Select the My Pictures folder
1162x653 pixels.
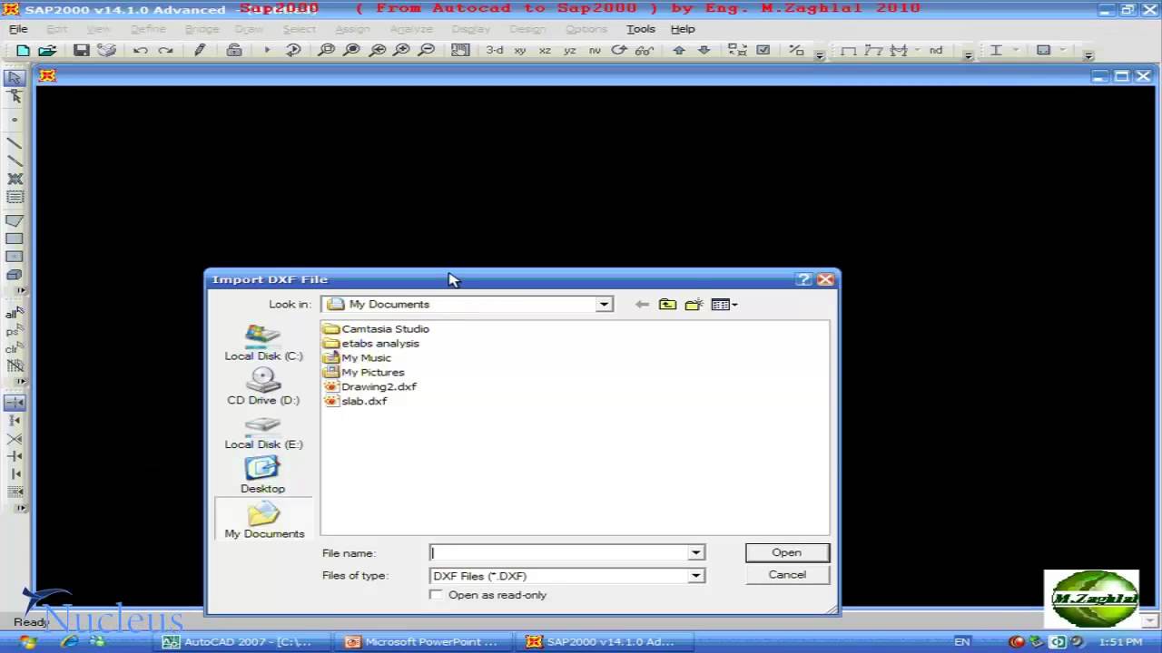point(364,372)
